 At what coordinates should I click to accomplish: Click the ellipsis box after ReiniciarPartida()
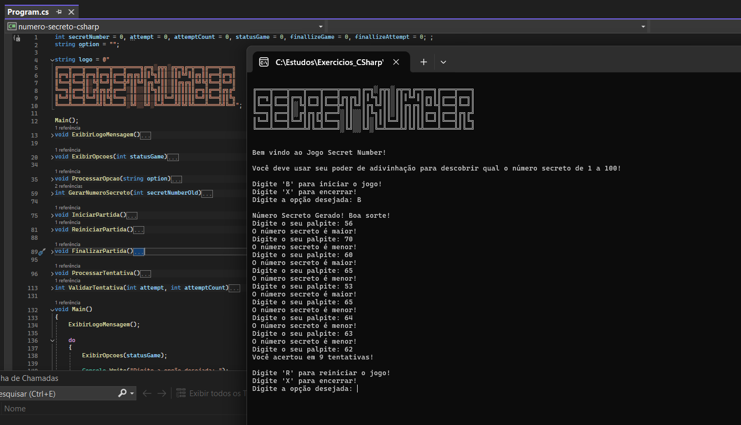139,230
